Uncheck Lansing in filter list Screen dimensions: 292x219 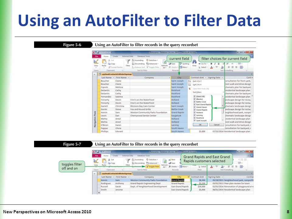pyautogui.click(x=194, y=115)
